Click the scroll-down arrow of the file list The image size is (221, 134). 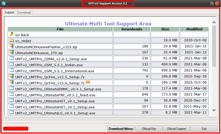click(214, 110)
